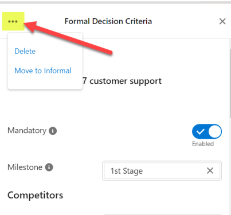This screenshot has height=215, width=231.
Task: Clear the 1st Stage milestone value
Action: pos(210,171)
